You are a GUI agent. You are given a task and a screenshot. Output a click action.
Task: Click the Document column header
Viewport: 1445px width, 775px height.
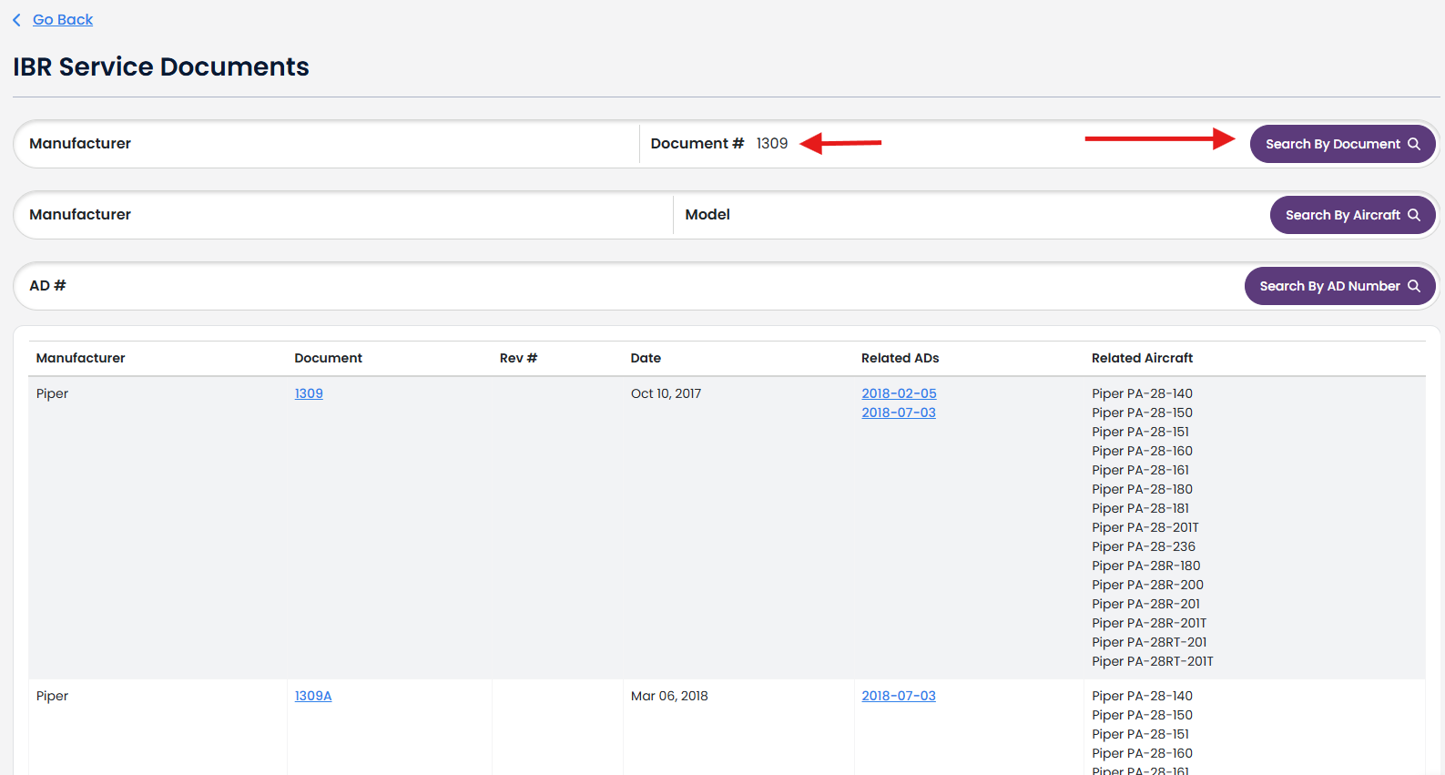(328, 358)
